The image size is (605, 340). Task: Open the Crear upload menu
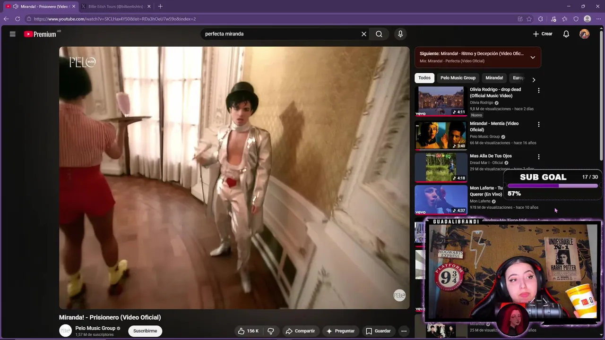[543, 34]
